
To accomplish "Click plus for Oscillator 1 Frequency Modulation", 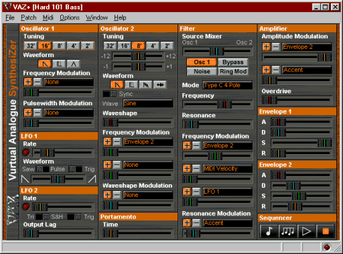I will [28, 82].
